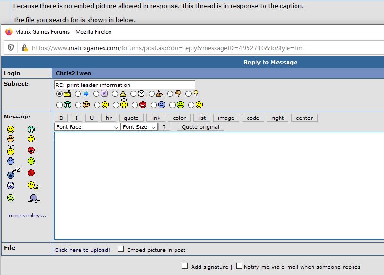
Task: Apply underline with the U button
Action: coord(92,118)
